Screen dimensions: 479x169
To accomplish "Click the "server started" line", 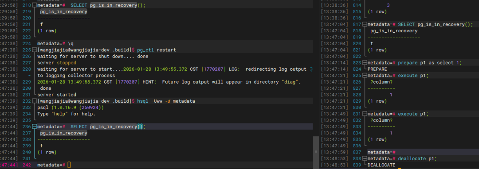I will [x=56, y=95].
